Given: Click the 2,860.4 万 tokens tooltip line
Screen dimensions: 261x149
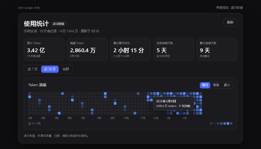Looking at the screenshot, I should coord(173,106).
